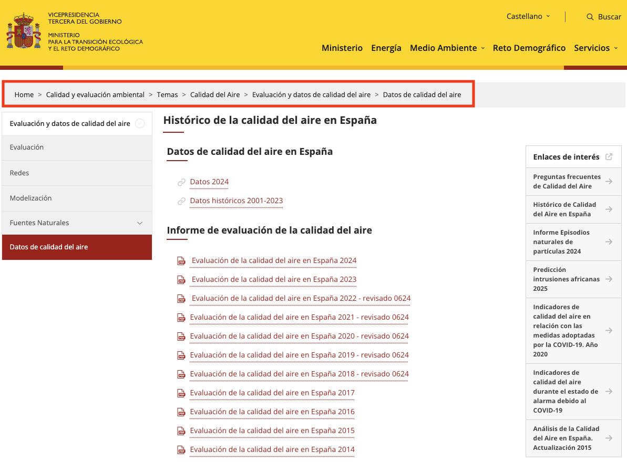627x463 pixels.
Task: Click the arrow icon for Preguntas frecuentes de Calidad del Aire
Action: click(x=609, y=181)
